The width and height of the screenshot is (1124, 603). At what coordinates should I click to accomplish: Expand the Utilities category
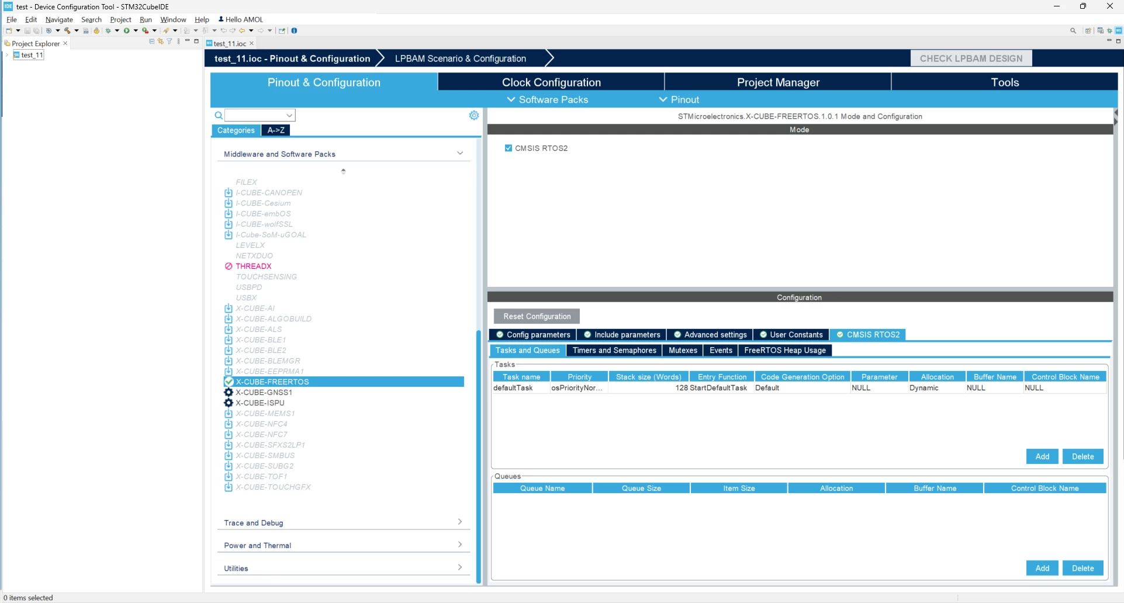click(460, 567)
